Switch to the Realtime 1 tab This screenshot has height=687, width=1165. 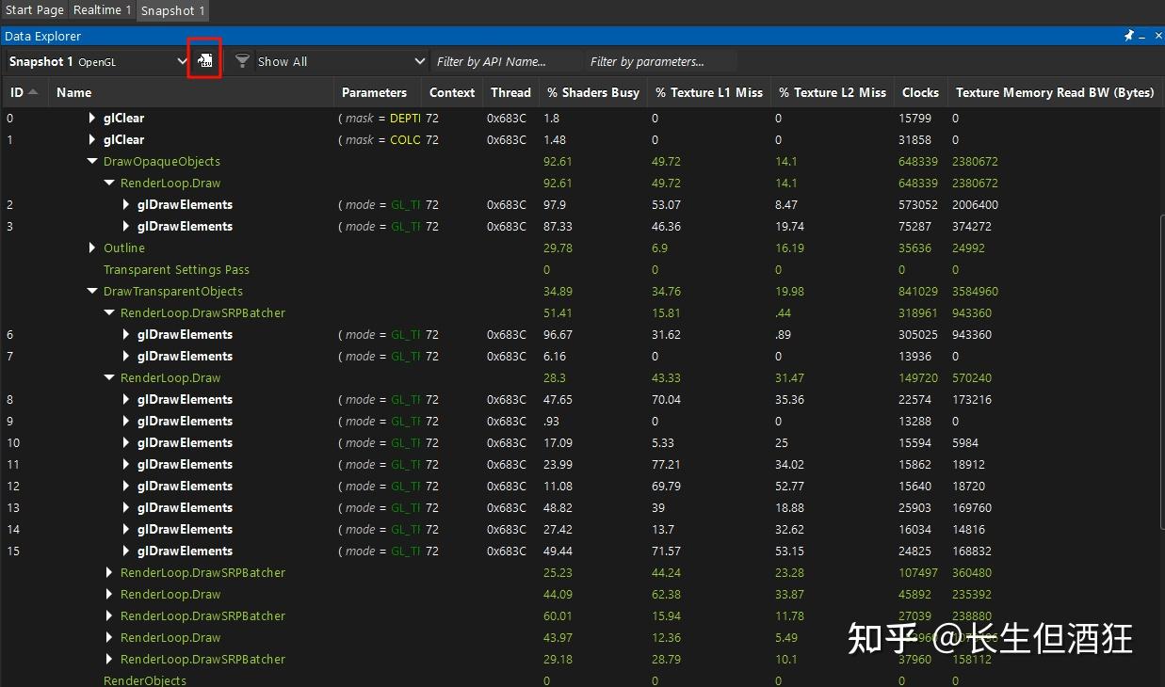(102, 10)
